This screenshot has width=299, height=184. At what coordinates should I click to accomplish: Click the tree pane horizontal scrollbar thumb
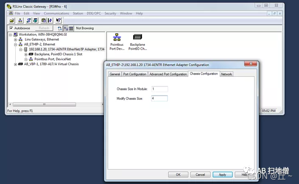(44, 104)
